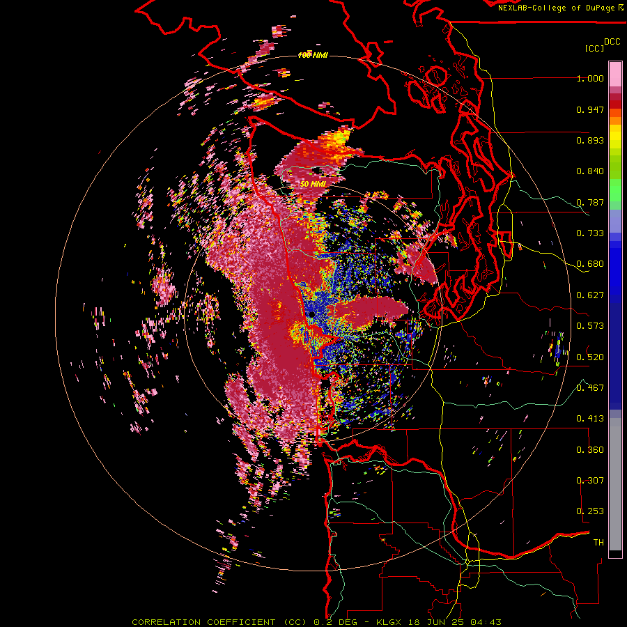Click the Correlation Coefficient KLGX caption
Viewport: 627px width, 627px height.
click(316, 622)
